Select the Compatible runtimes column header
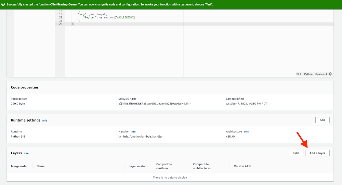The image size is (342, 185). point(164,166)
